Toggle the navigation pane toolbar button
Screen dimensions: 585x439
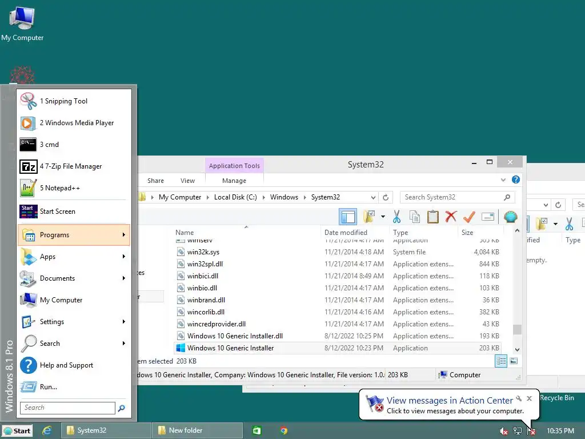pos(348,217)
